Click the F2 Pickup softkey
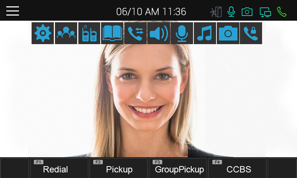 click(118, 168)
